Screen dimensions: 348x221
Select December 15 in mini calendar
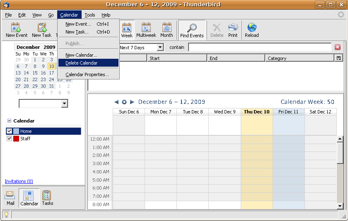coord(35,73)
